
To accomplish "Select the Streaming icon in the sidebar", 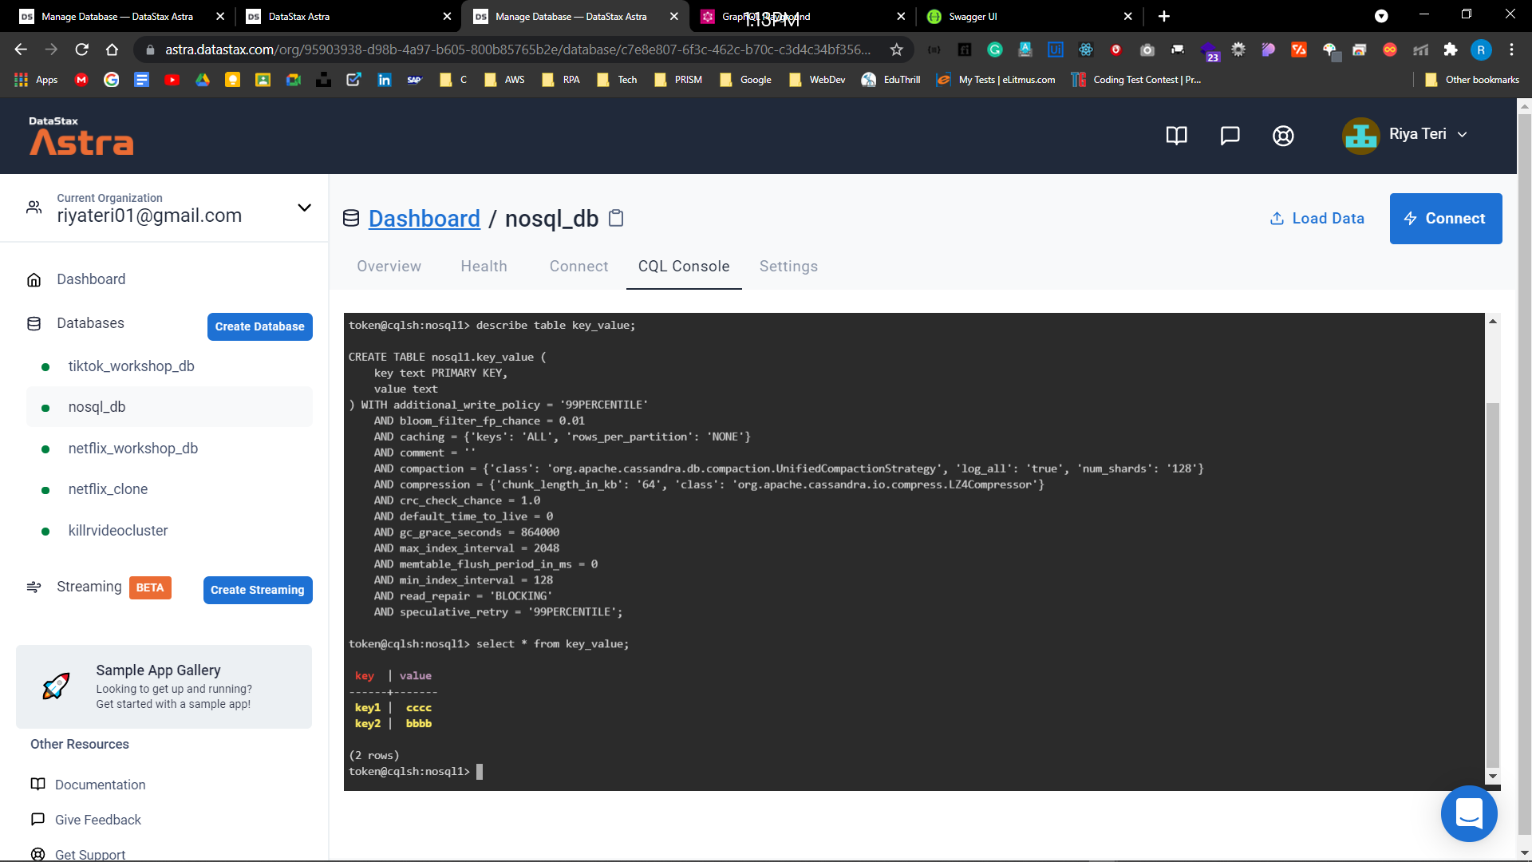I will pyautogui.click(x=34, y=587).
